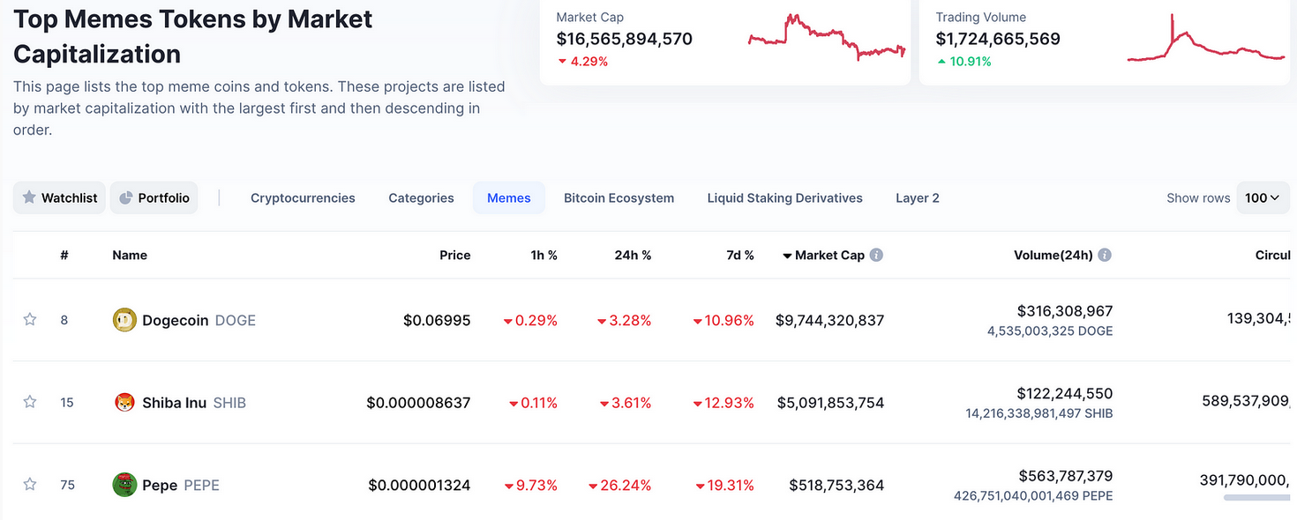Click the Pepe coin logo
Viewport: 1297px width, 520px height.
tap(124, 484)
